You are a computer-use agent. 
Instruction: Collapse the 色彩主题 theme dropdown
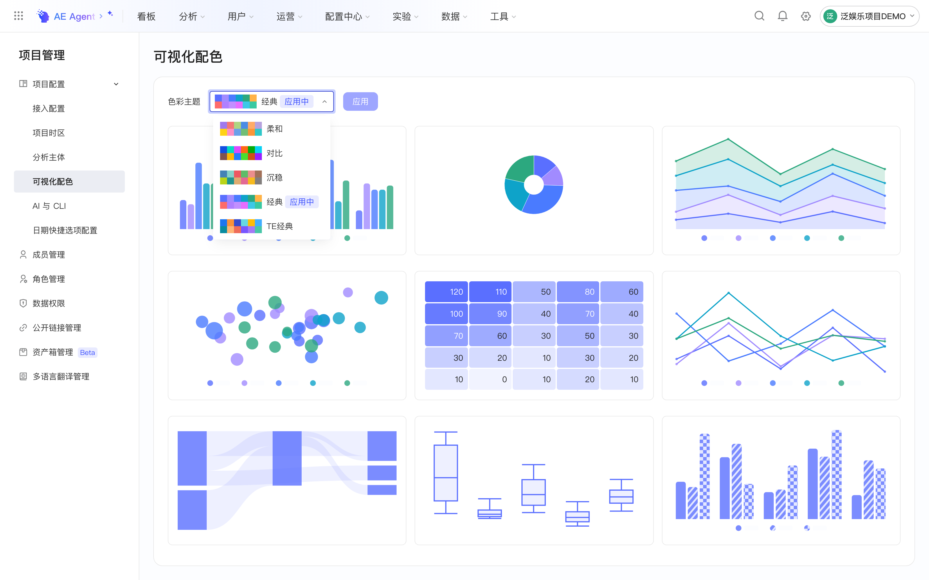coord(324,102)
